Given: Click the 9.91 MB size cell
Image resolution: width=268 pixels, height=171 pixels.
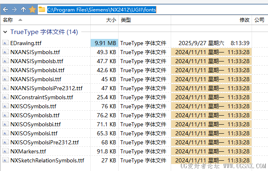Looking at the screenshot, I should (105, 43).
